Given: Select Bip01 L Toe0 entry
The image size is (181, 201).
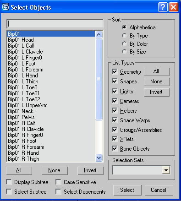Looking at the screenshot, I should pos(51,87).
